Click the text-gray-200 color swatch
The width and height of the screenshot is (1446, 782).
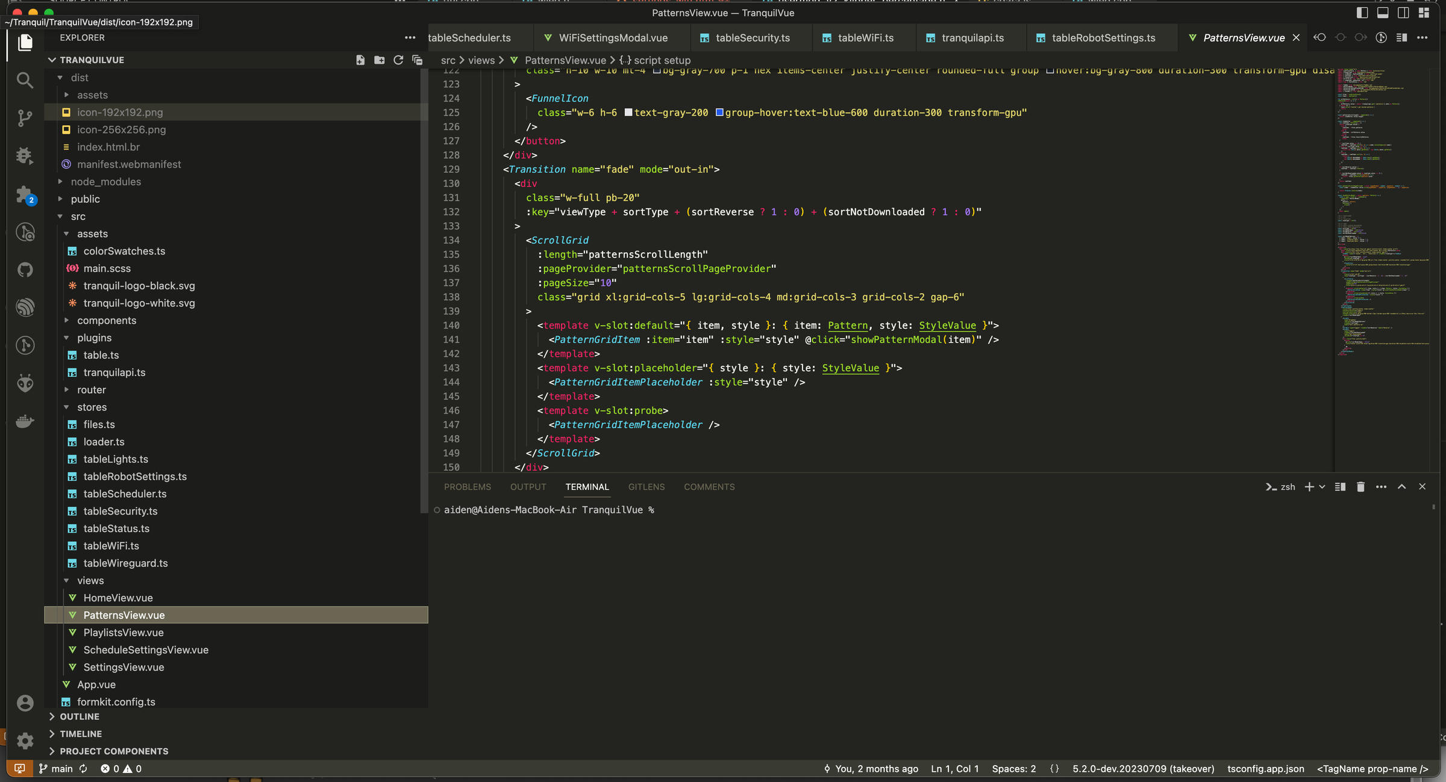628,113
